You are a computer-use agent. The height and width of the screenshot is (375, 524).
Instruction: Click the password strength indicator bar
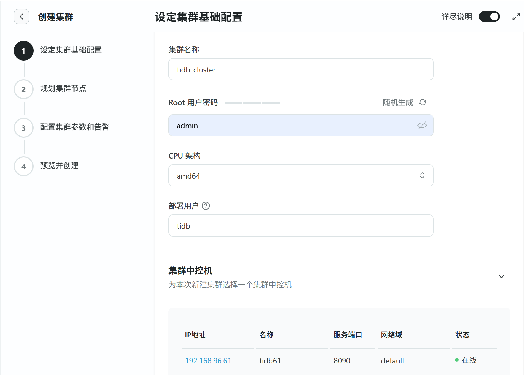click(252, 103)
